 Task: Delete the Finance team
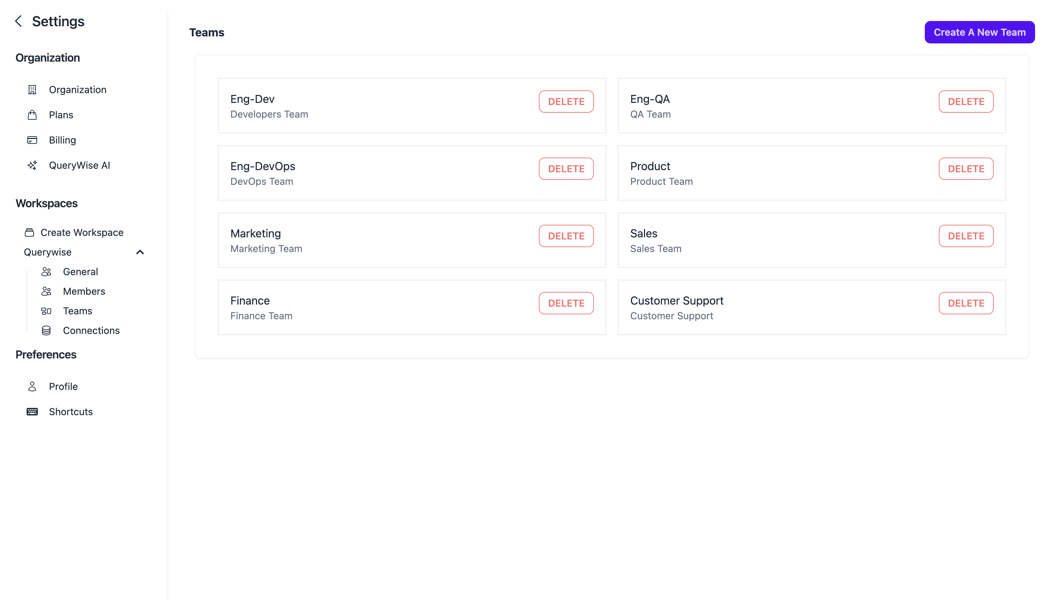[566, 303]
